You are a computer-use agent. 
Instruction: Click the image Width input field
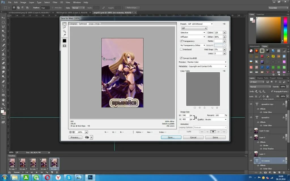point(185,115)
